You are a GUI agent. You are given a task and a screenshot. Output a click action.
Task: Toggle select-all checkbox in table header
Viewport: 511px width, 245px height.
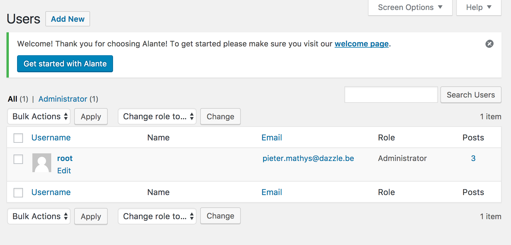18,138
